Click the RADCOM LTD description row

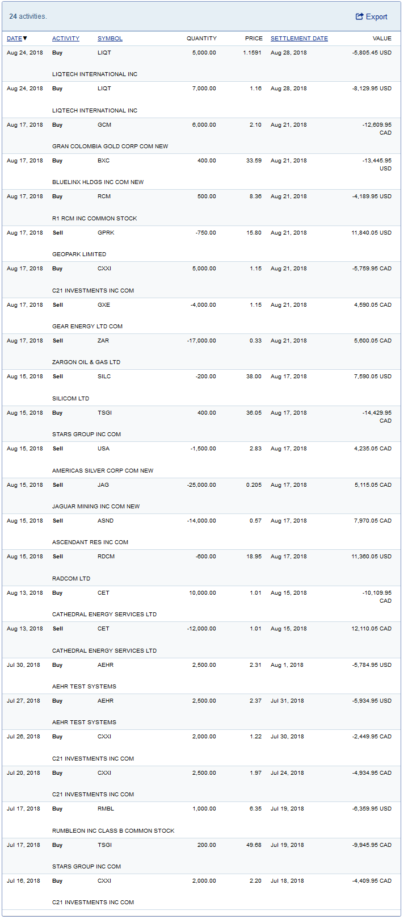click(71, 579)
